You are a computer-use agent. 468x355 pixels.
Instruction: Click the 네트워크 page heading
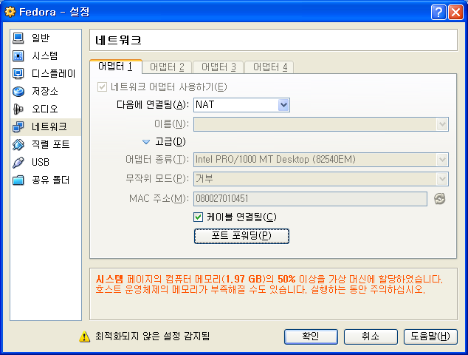pyautogui.click(x=118, y=41)
